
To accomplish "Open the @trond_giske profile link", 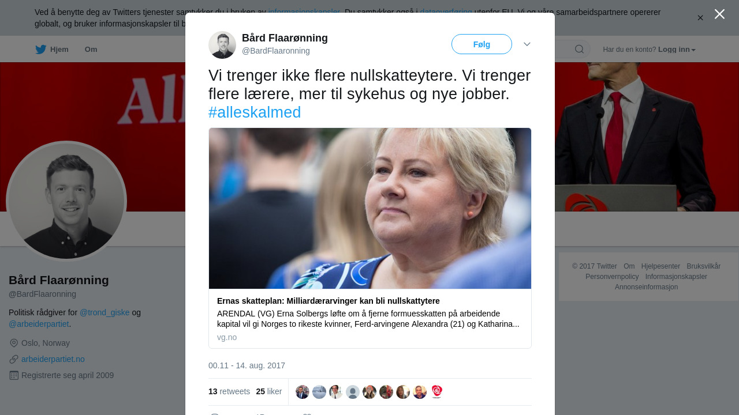I will pyautogui.click(x=104, y=312).
